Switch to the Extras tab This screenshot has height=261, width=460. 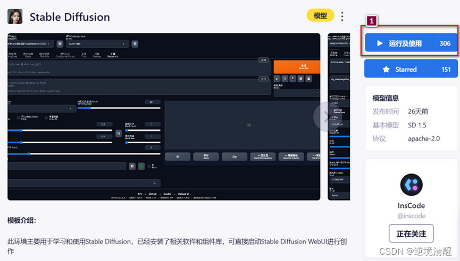(x=28, y=55)
